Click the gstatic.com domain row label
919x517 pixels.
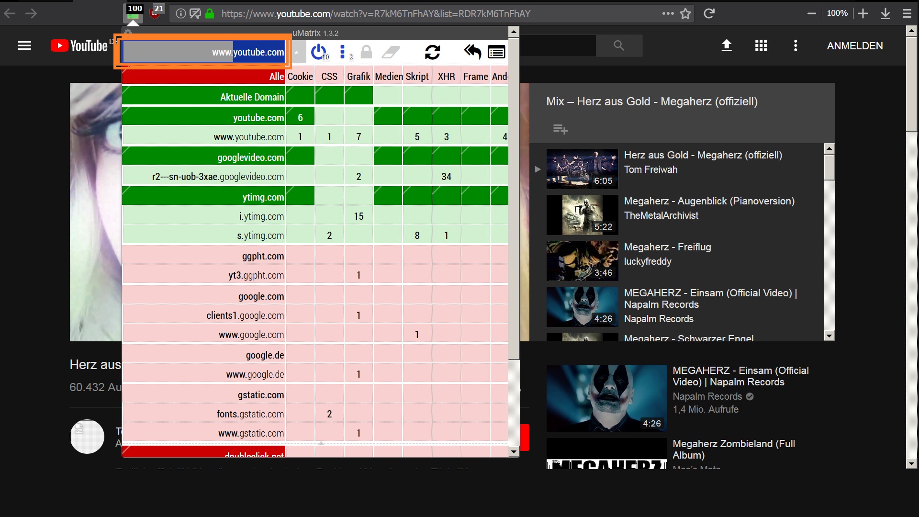[204, 394]
